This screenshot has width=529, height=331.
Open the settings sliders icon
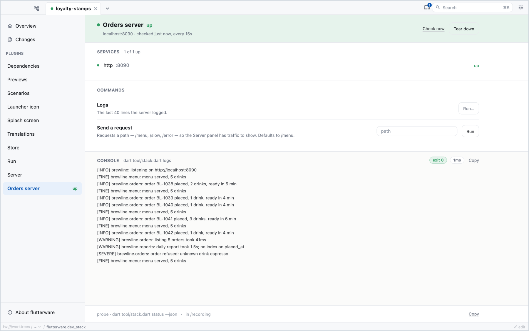(521, 8)
